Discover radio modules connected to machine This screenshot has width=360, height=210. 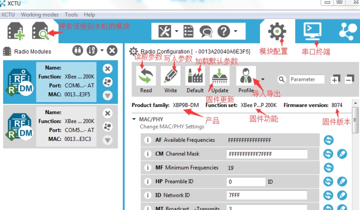tap(40, 31)
